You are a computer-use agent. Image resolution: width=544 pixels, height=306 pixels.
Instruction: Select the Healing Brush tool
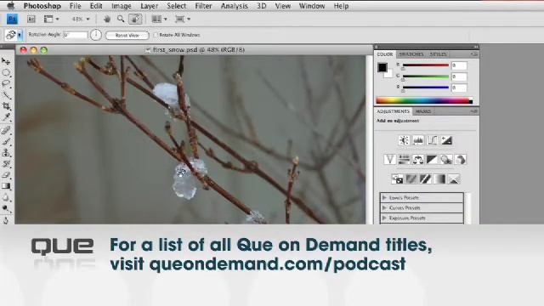pyautogui.click(x=6, y=130)
